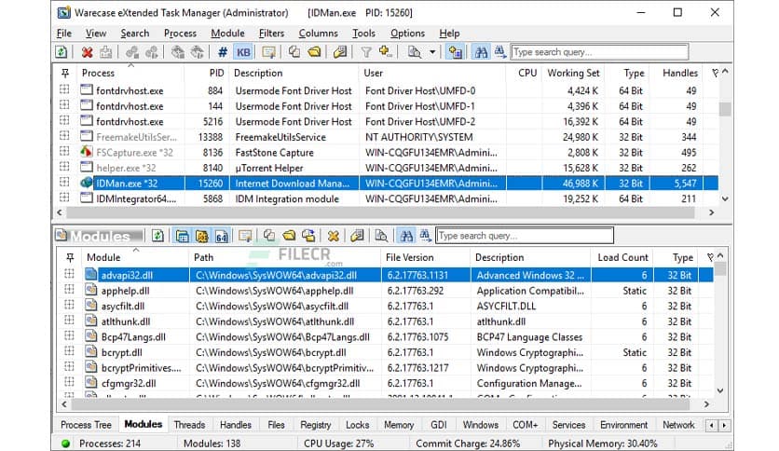Screen dimensions: 779x451
Task: Expand the helper.exe *32 process row
Action: [64, 167]
